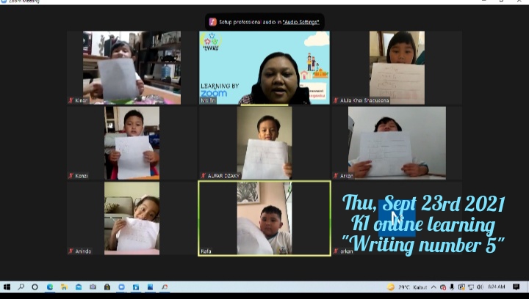Click muted mic icon beside Alula Khei Shaquesna

pos(336,100)
